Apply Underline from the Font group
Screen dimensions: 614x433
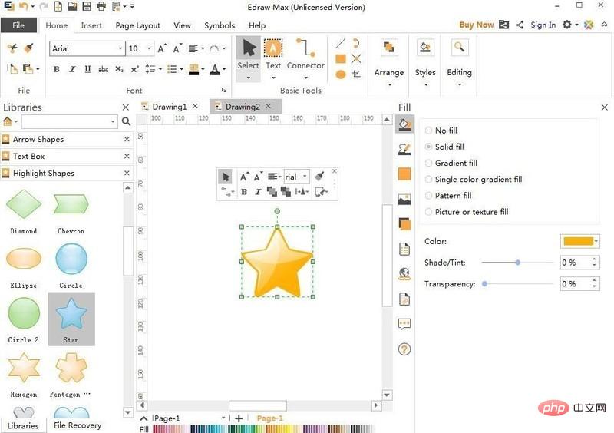87,69
